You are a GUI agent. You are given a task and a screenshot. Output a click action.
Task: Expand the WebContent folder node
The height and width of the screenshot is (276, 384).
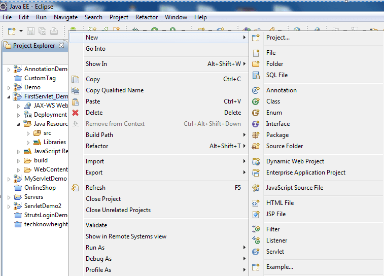tap(19, 170)
